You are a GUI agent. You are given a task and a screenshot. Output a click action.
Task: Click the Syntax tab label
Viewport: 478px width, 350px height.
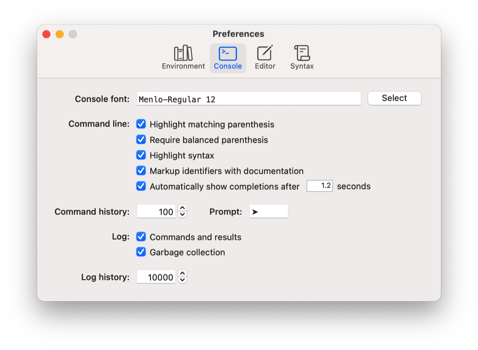point(302,66)
